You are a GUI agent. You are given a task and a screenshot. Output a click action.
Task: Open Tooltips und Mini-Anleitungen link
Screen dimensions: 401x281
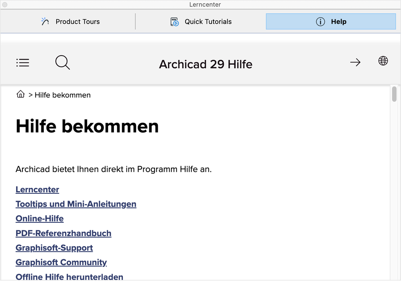pyautogui.click(x=76, y=204)
